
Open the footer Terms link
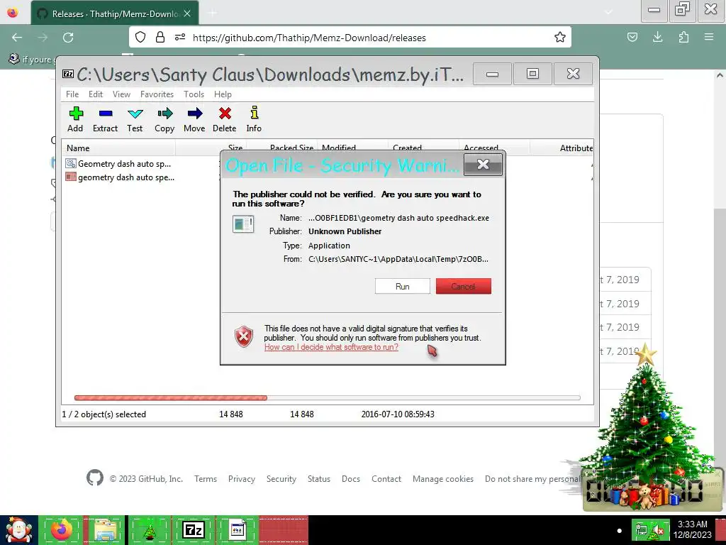[206, 479]
